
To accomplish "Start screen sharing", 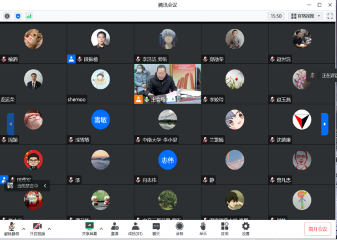I will (89, 229).
